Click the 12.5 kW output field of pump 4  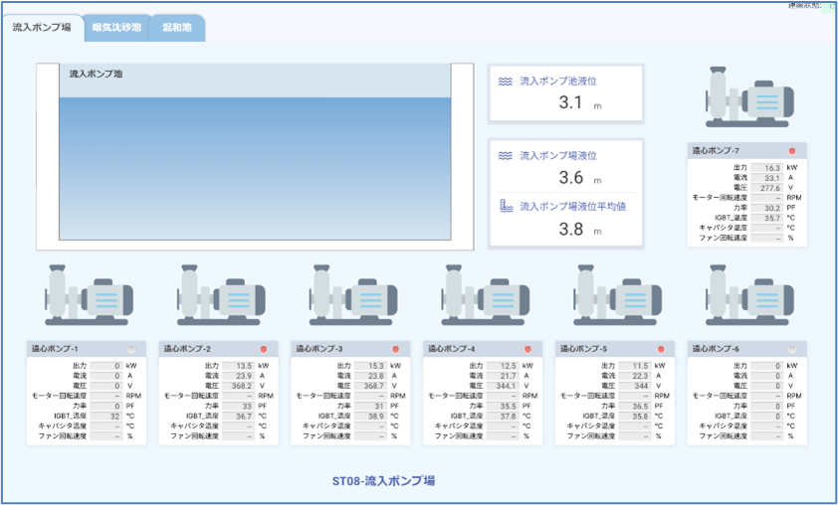tap(503, 366)
